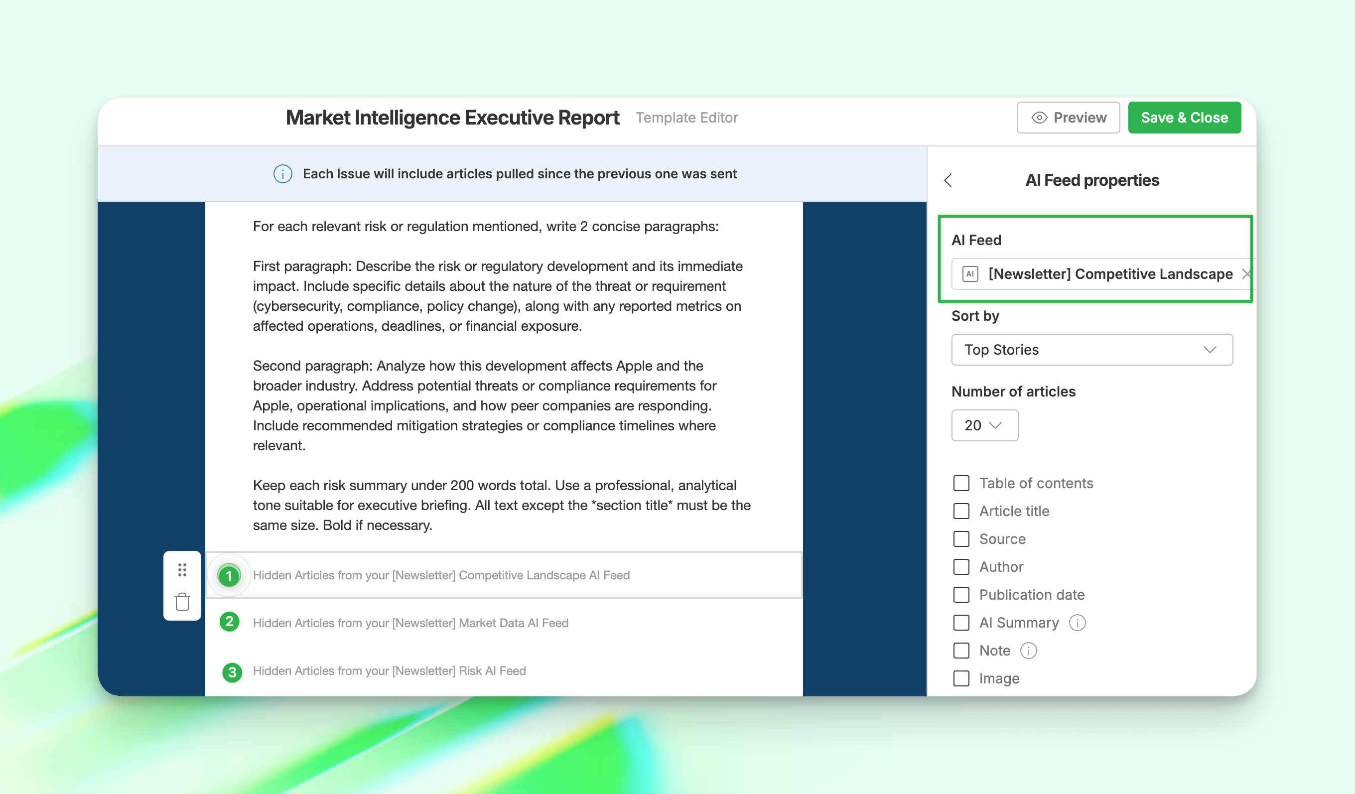Screen dimensions: 1355x794
Task: Click the blue info icon in banner
Action: point(283,174)
